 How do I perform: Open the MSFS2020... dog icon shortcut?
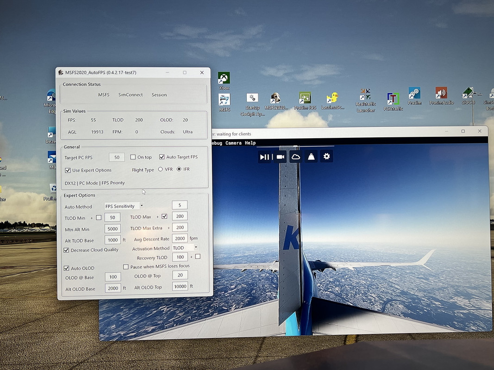276,101
